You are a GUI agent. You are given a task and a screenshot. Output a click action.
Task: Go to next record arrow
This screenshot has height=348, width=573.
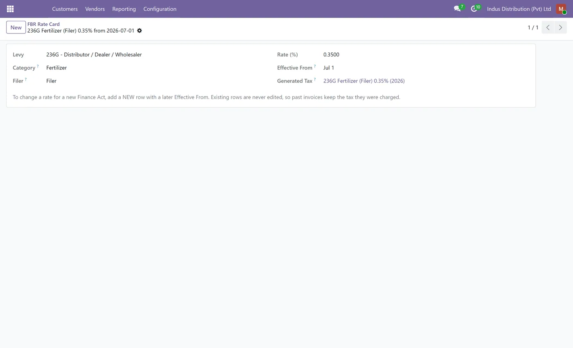[560, 27]
